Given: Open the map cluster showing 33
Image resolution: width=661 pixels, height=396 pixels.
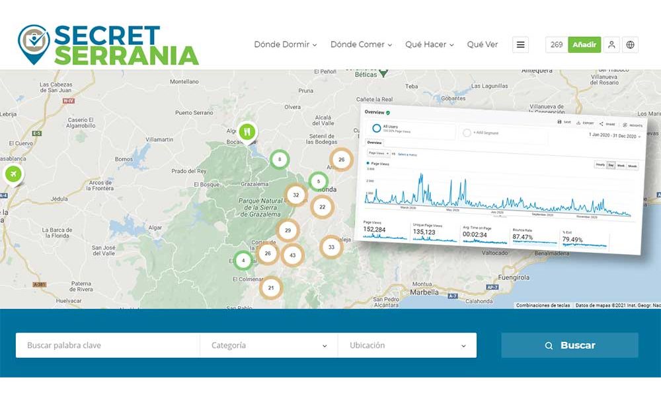Looking at the screenshot, I should click(331, 247).
